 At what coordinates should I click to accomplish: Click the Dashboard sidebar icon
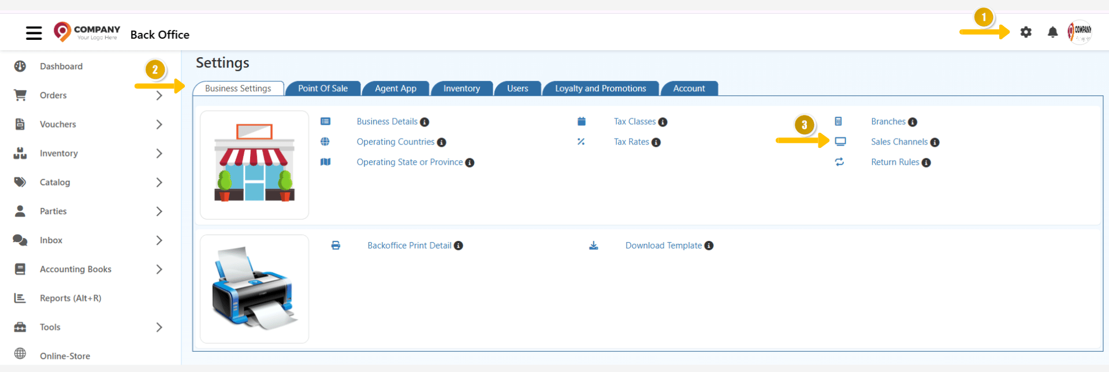[x=20, y=66]
